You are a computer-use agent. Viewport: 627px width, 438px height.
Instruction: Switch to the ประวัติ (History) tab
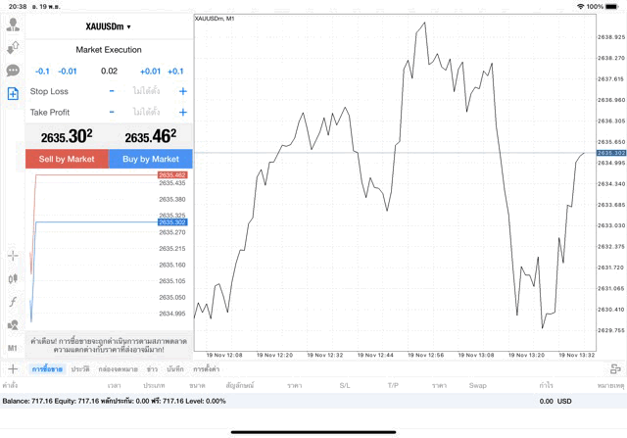click(x=80, y=368)
